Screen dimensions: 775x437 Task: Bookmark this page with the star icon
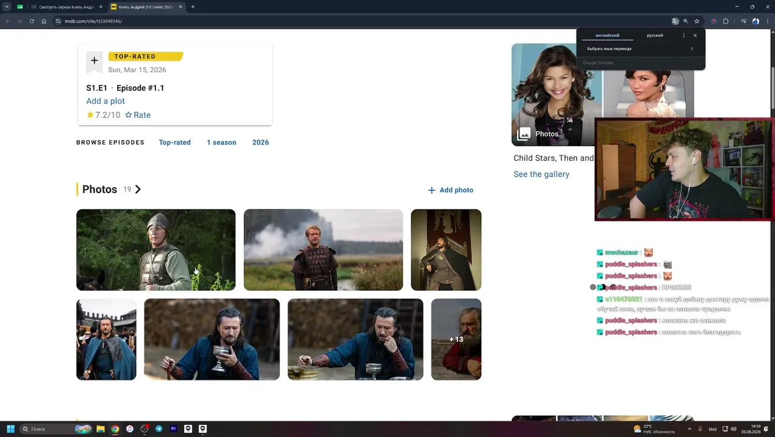[697, 21]
